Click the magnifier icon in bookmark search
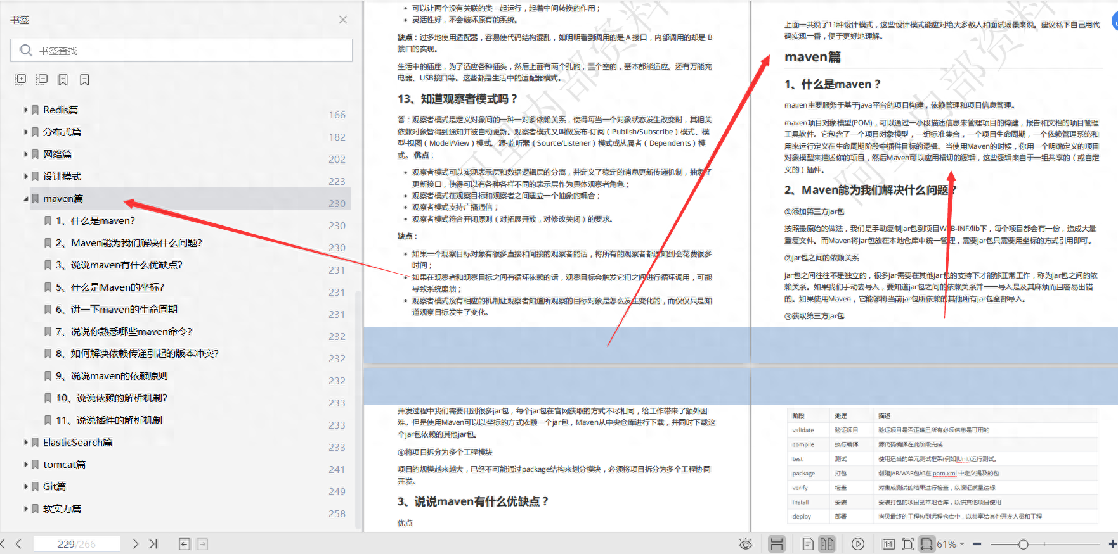 coord(26,50)
